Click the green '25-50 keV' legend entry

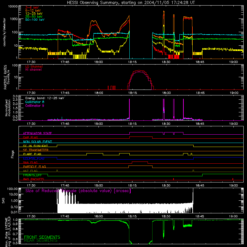click(34, 17)
